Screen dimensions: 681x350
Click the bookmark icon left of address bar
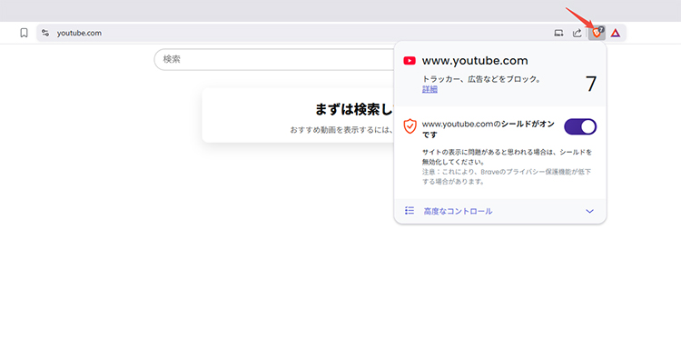[x=24, y=33]
